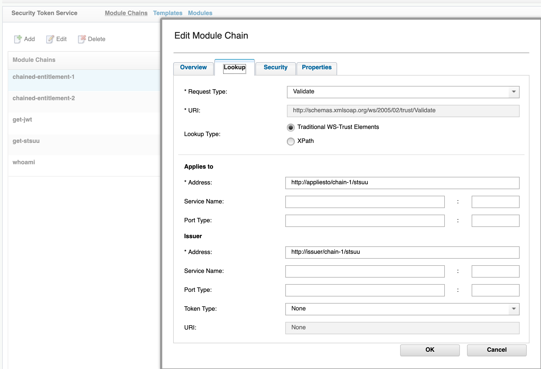Select chained-entitlement-2 in the list
Screen dimensions: 541x369
pos(44,98)
